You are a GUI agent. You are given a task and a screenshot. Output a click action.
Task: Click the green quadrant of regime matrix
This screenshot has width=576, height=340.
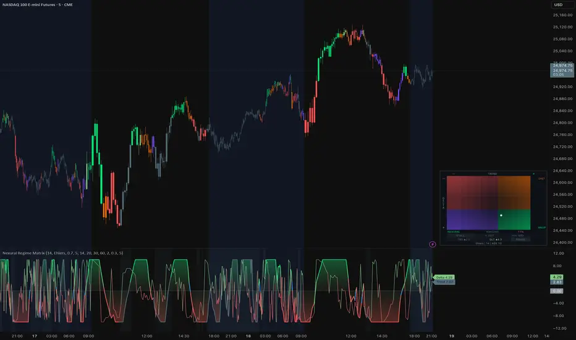(x=514, y=219)
